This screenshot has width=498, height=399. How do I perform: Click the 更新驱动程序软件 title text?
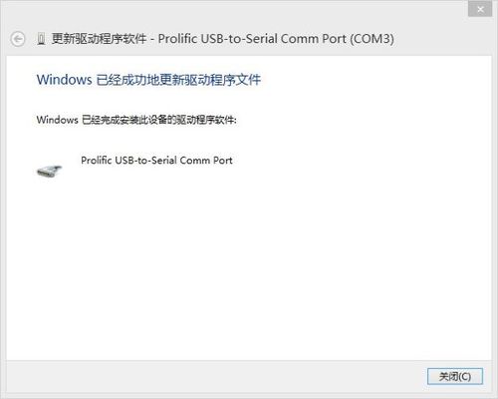coord(99,39)
